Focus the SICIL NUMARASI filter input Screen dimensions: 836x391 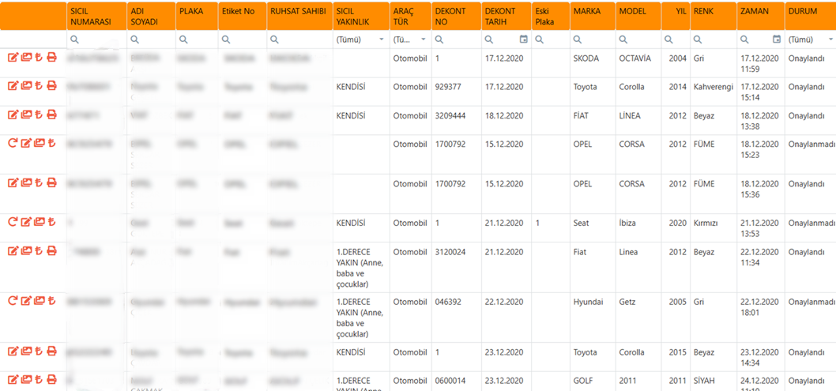[x=101, y=39]
